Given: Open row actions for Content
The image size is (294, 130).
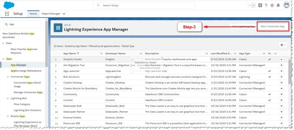Looking at the screenshot, I should pos(282,100).
